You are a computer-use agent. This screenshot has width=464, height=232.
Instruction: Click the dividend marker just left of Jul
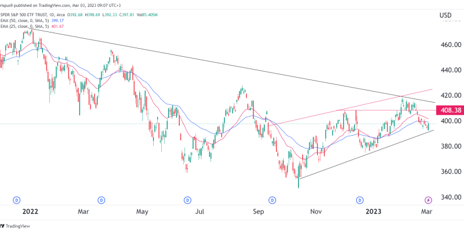click(x=187, y=200)
